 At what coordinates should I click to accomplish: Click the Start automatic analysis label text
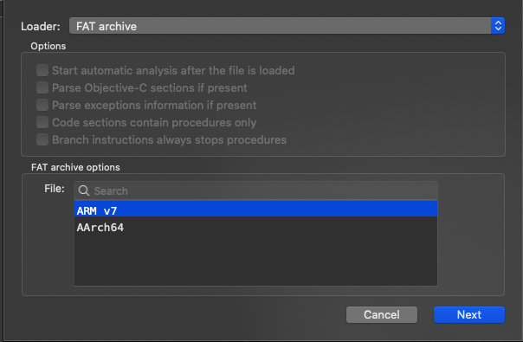[x=173, y=70]
